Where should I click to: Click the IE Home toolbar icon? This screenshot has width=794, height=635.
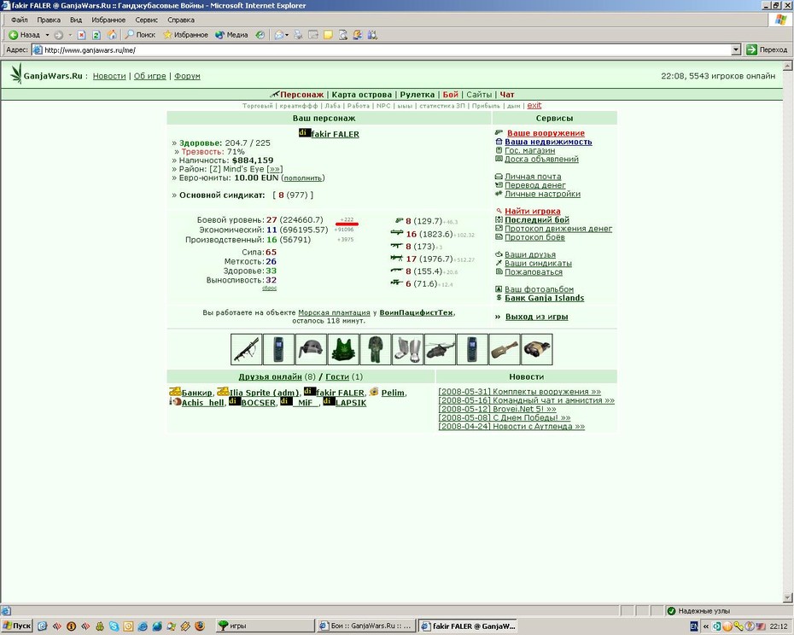click(111, 35)
